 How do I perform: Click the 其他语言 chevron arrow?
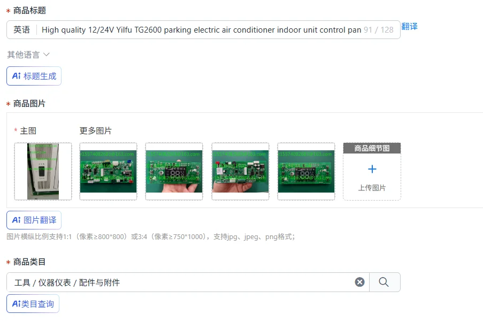[x=47, y=55]
